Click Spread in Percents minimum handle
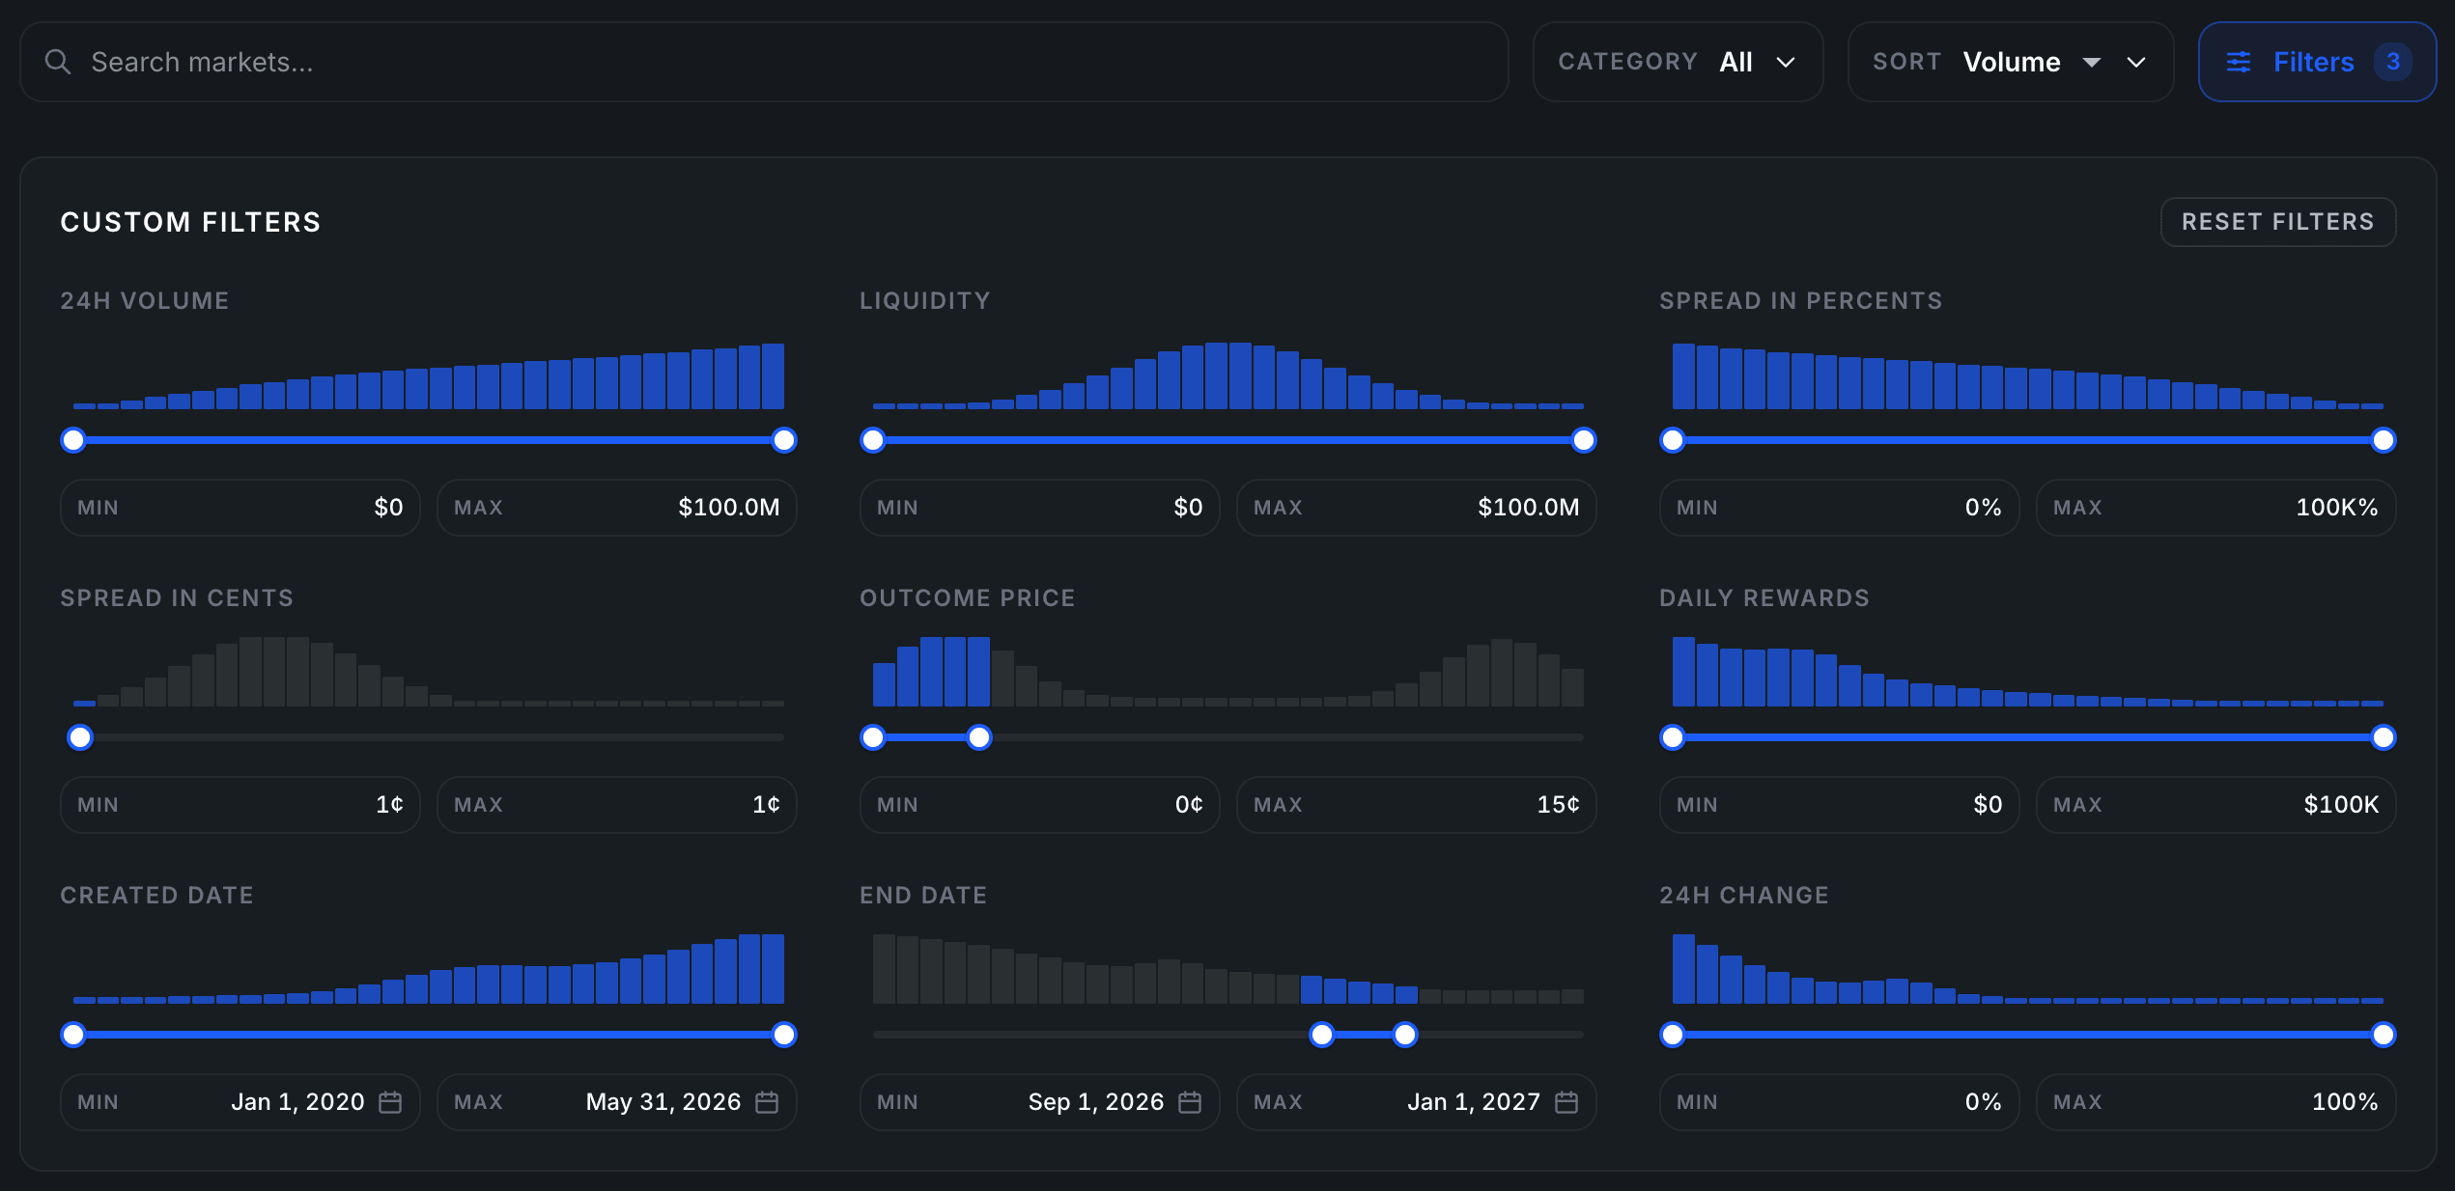The image size is (2455, 1191). [x=1673, y=440]
